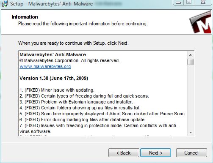Click the setup installer icon in title bar
Viewport: 213px width, 163px height.
pyautogui.click(x=5, y=4)
